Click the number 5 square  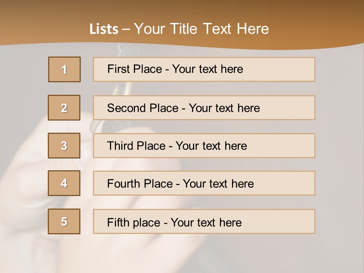coord(64,221)
